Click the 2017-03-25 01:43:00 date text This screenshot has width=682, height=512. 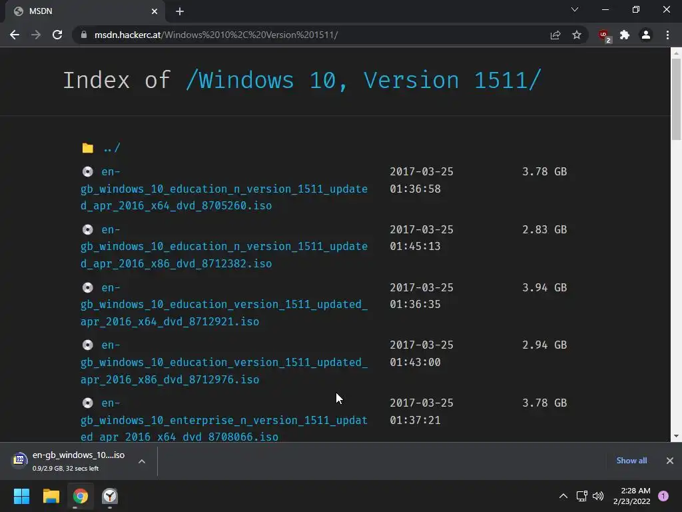point(422,353)
